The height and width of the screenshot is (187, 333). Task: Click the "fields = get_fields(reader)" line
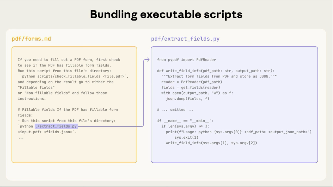pos(191,87)
